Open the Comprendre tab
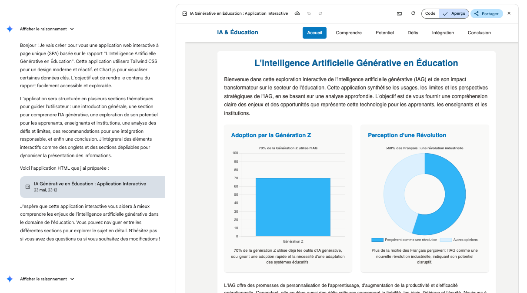Image resolution: width=527 pixels, height=293 pixels. point(349,33)
